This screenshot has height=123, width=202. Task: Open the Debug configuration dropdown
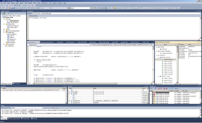pos(45,8)
